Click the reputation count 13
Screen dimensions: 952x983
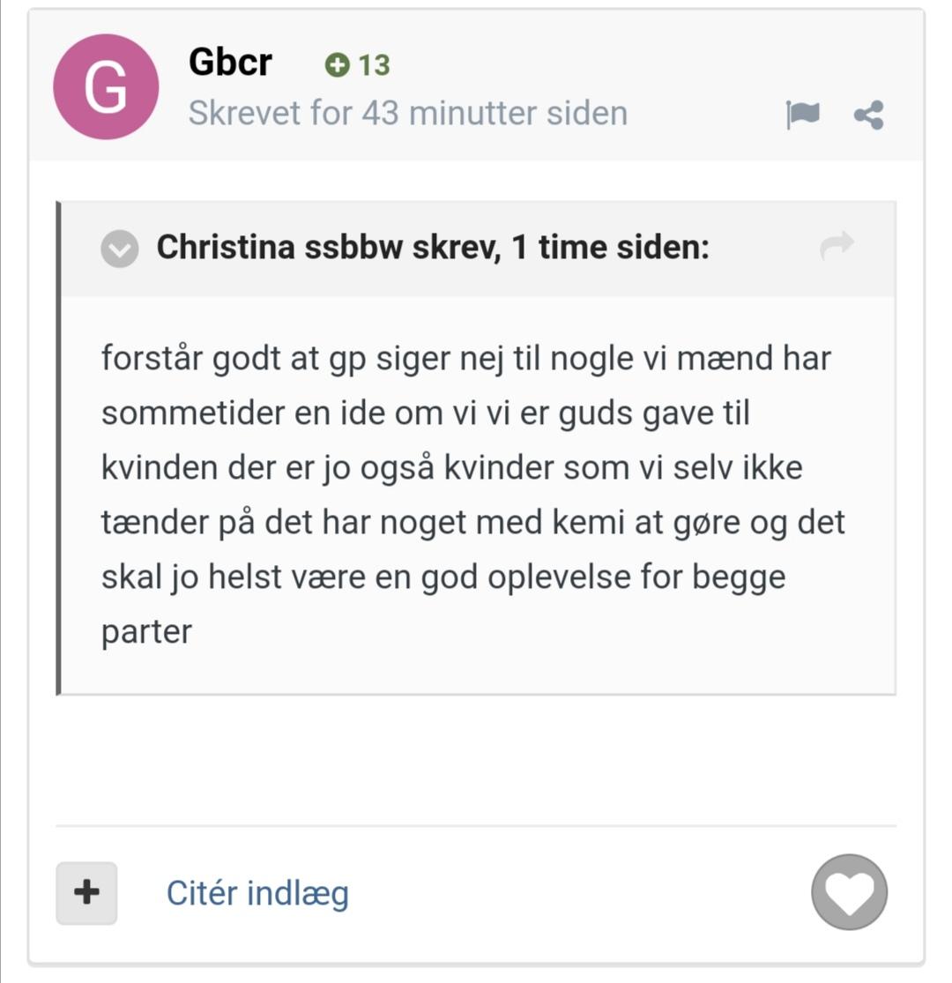coord(374,65)
